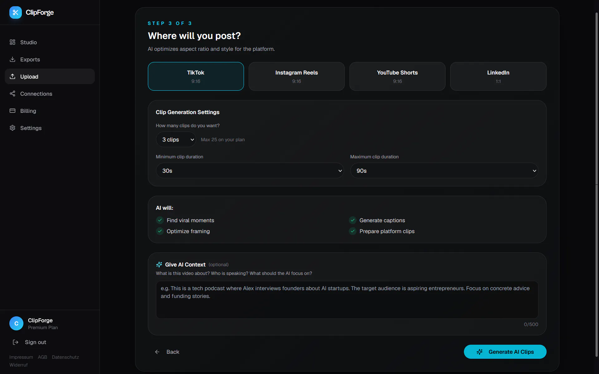Open the Billing section
The width and height of the screenshot is (599, 374).
[50, 111]
